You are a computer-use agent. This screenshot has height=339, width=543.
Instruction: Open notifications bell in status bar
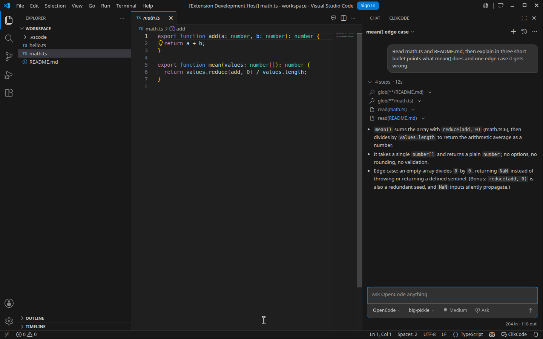coord(536,334)
